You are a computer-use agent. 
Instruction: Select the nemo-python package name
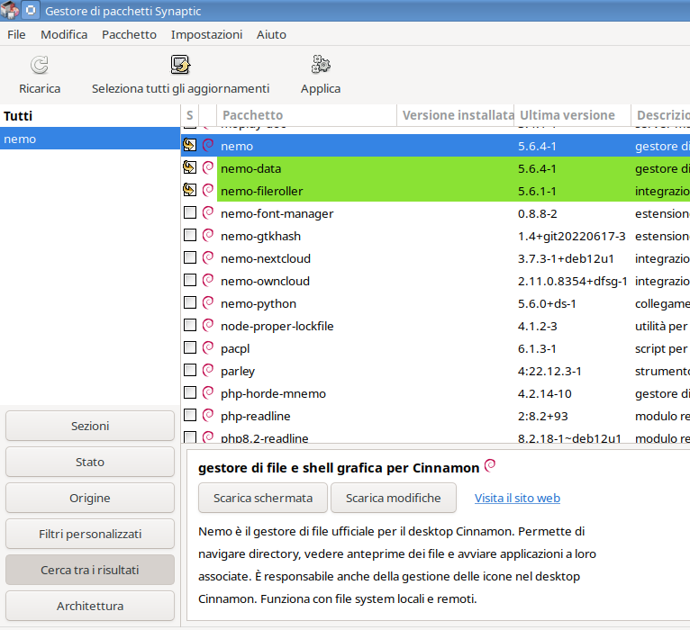(x=259, y=304)
